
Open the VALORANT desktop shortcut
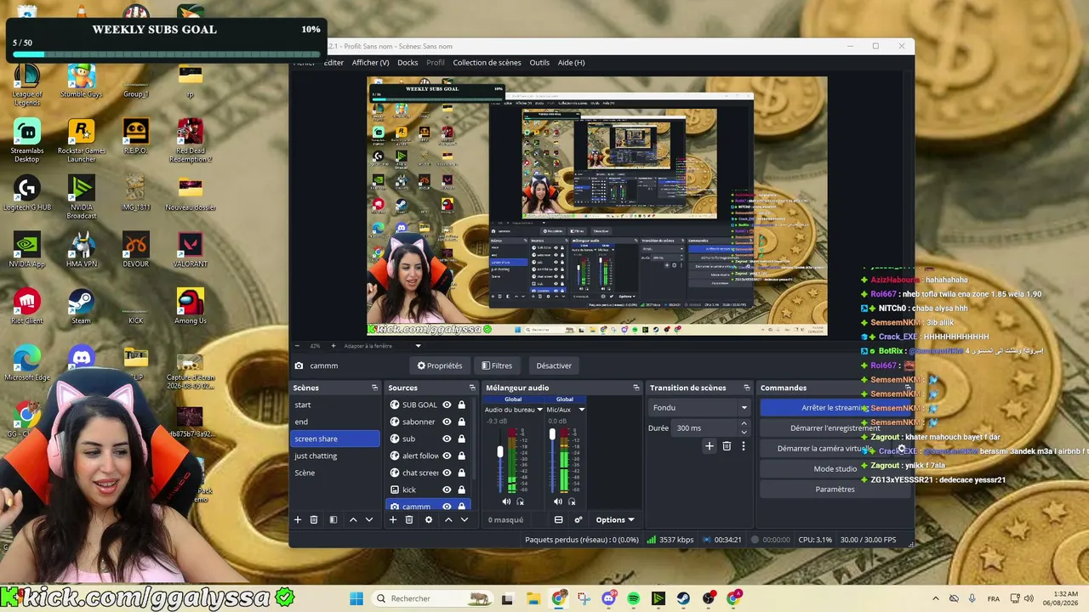click(x=191, y=250)
